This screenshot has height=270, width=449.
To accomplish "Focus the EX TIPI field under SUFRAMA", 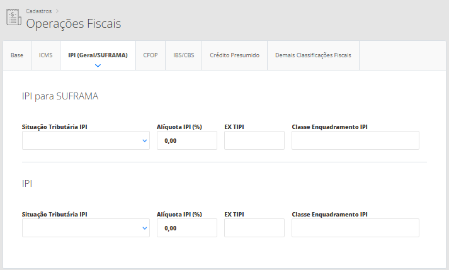I will pos(254,141).
